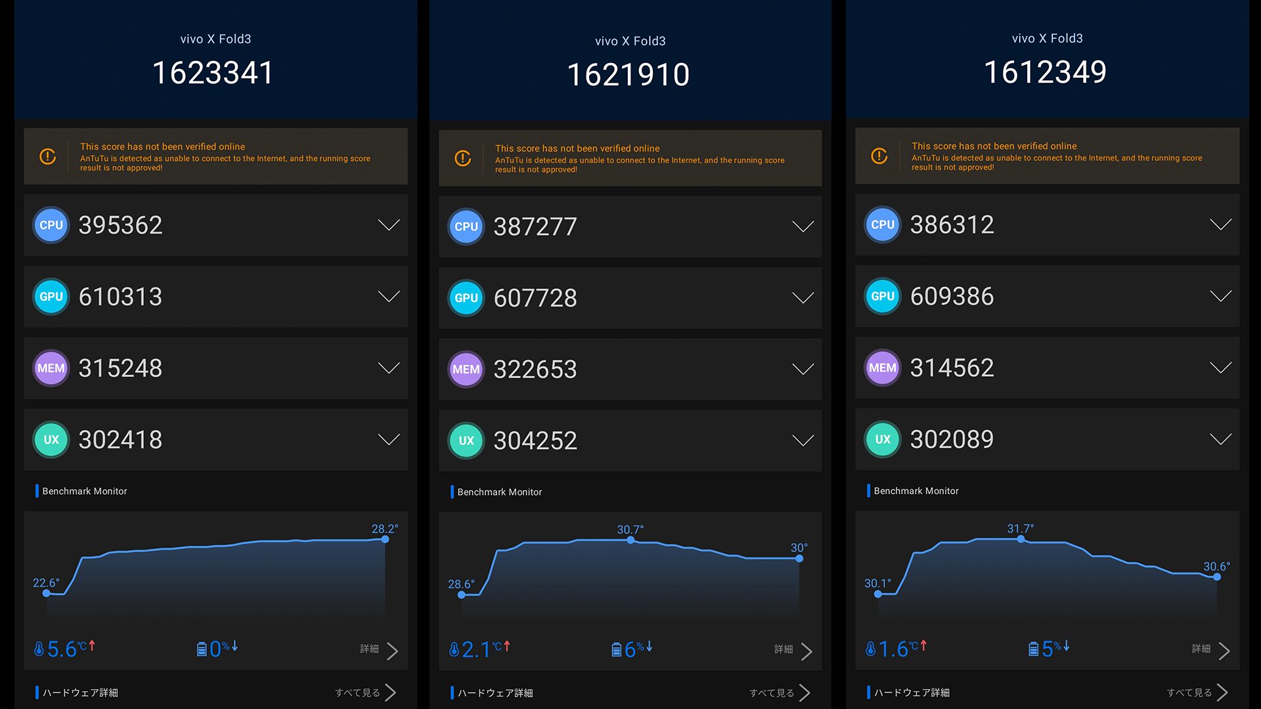Click MEM icon beside score 314562
This screenshot has width=1261, height=709.
point(882,368)
